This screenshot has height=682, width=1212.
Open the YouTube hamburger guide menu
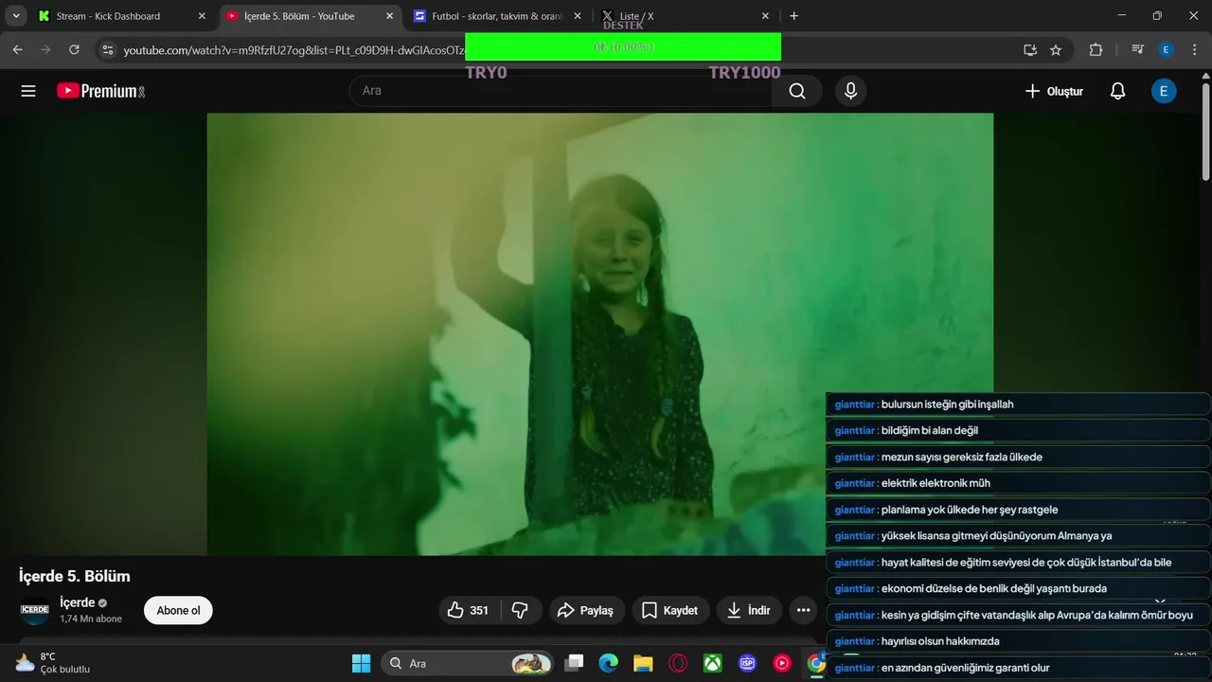pos(28,91)
